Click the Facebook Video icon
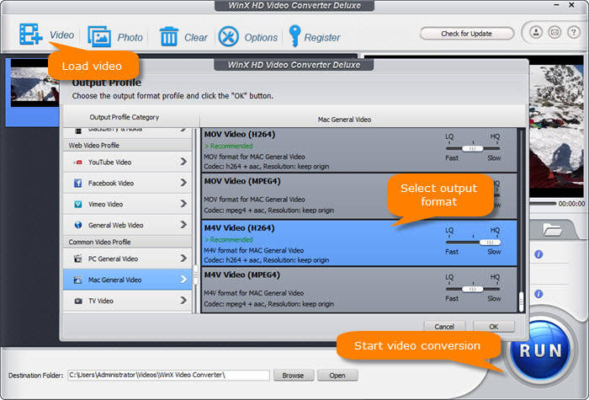 point(77,183)
